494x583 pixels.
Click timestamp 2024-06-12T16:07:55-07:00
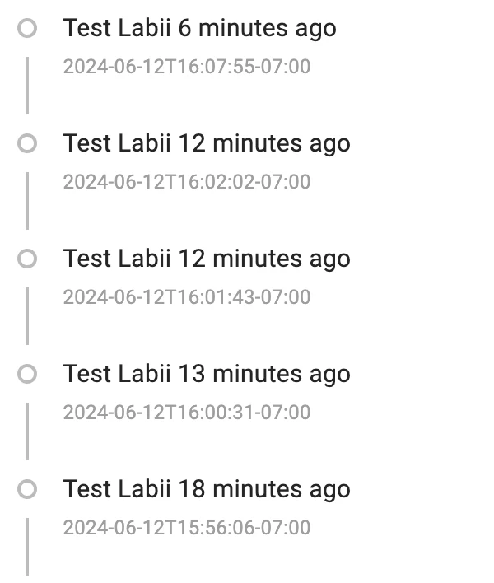point(187,67)
